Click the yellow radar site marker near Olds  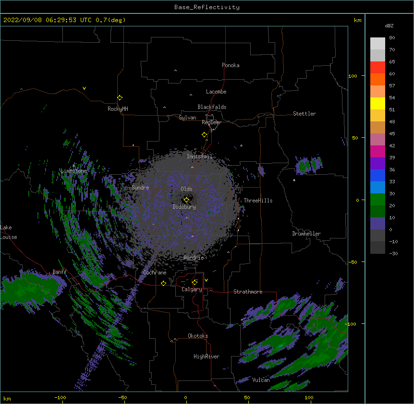tap(186, 200)
